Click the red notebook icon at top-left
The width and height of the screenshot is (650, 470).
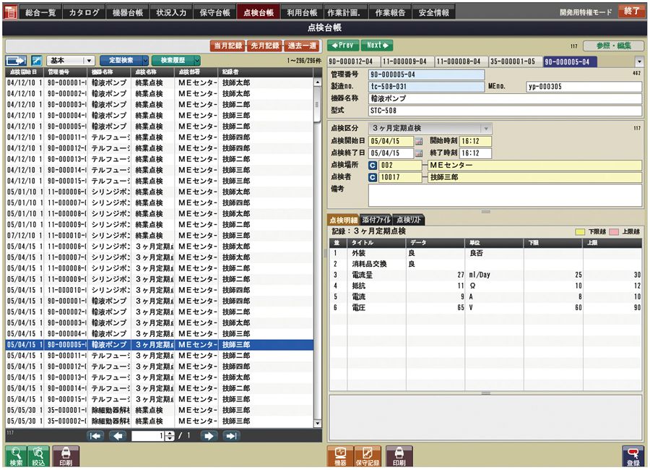tap(10, 12)
